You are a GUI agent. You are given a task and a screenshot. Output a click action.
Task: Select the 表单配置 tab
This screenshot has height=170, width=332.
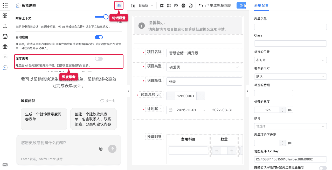[x=261, y=5]
